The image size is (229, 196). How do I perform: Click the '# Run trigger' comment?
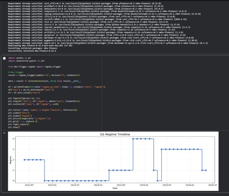16,72
